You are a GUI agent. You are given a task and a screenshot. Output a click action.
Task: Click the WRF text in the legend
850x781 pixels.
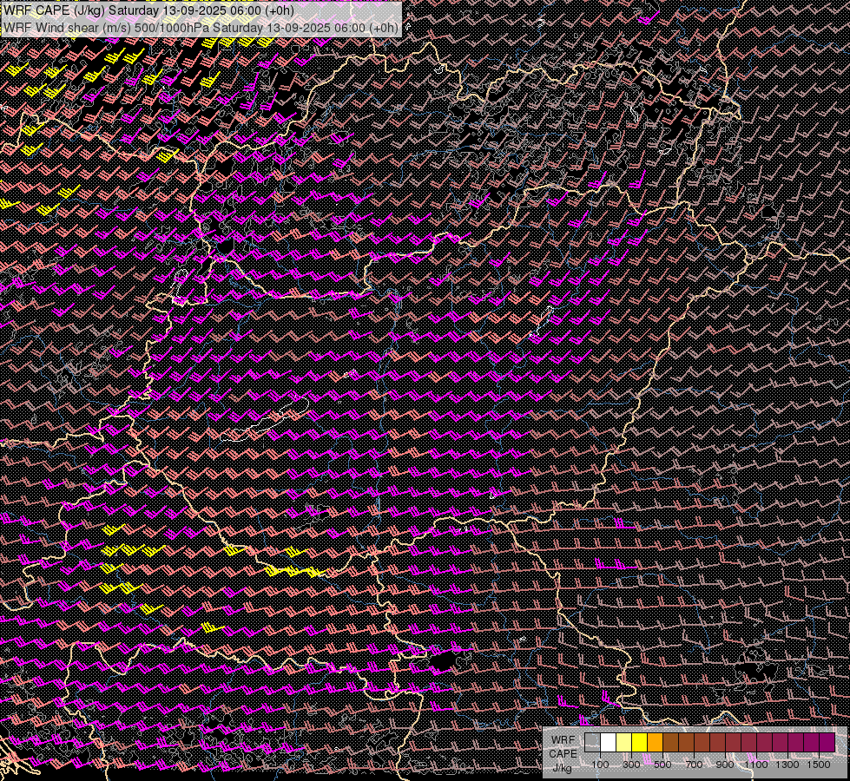562,739
